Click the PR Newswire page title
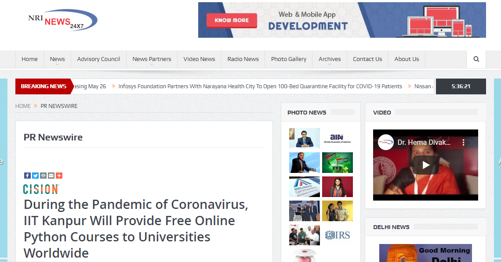 (53, 137)
